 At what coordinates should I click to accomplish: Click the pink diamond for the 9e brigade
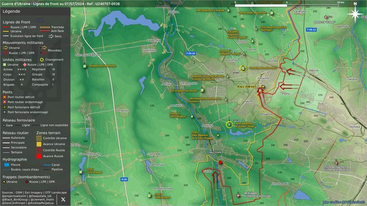point(238,196)
